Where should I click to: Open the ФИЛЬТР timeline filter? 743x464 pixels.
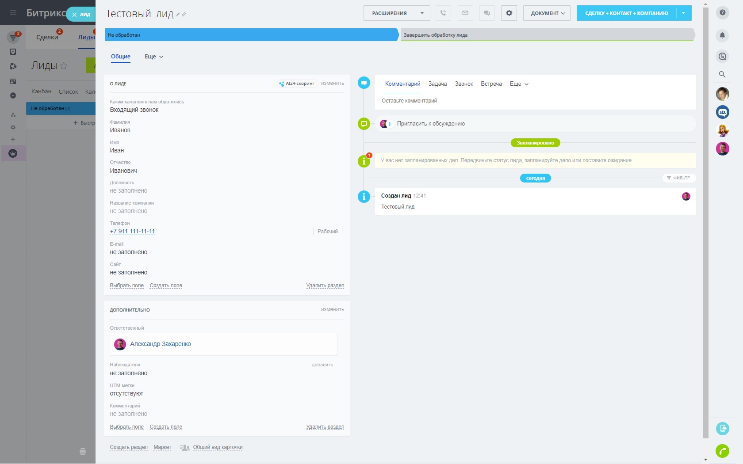coord(678,178)
